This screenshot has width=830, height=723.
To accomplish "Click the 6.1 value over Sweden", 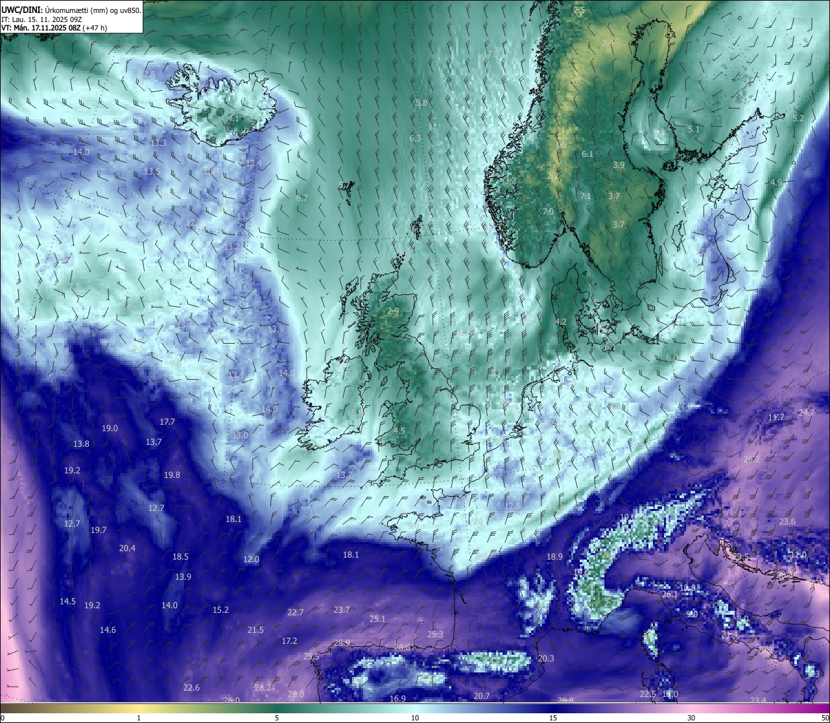I will 587,154.
